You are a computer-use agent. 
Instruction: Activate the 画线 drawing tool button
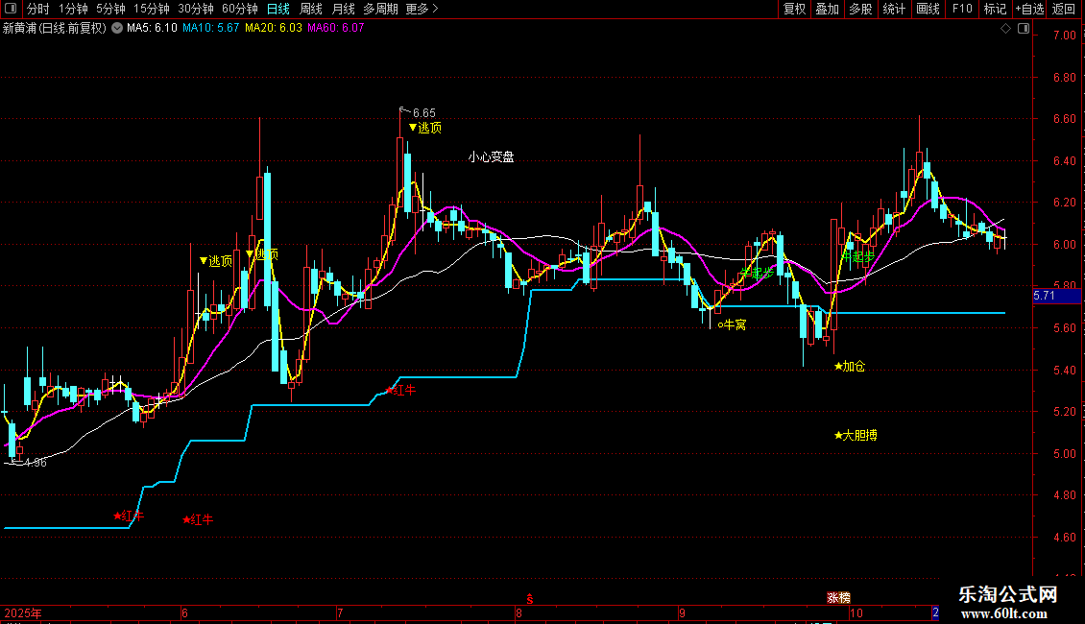[928, 9]
